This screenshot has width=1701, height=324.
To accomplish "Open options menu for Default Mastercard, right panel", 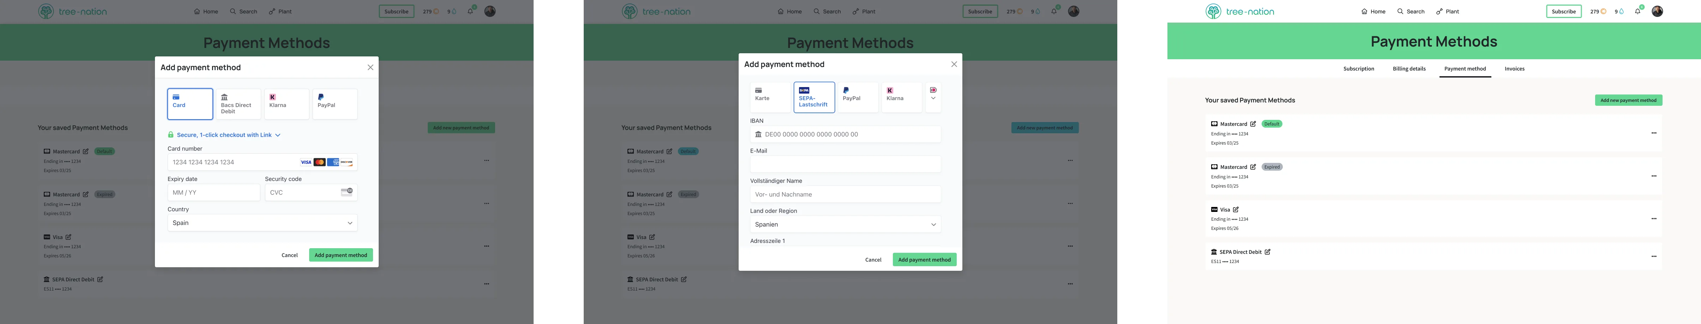I will click(x=1653, y=133).
